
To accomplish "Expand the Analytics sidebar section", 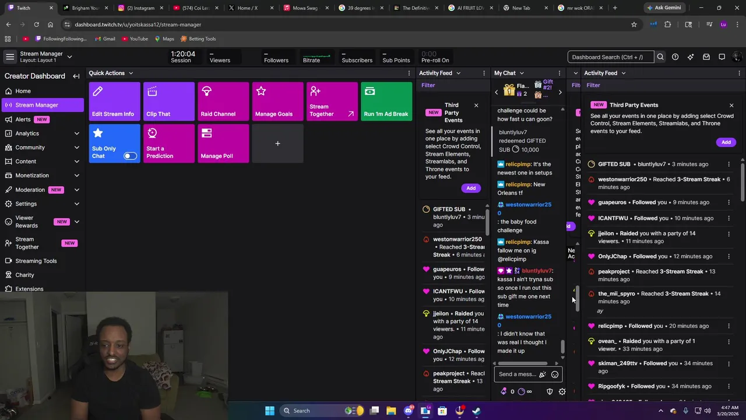I will point(76,134).
